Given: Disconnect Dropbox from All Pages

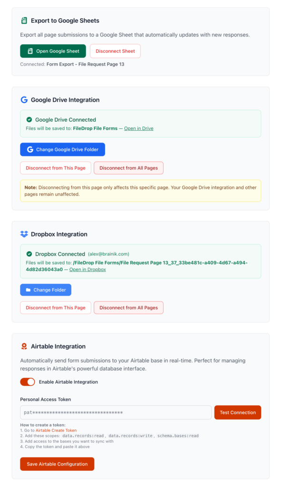Looking at the screenshot, I should (128, 308).
